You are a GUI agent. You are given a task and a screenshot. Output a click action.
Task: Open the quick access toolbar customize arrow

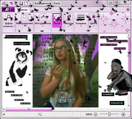pos(31,4)
